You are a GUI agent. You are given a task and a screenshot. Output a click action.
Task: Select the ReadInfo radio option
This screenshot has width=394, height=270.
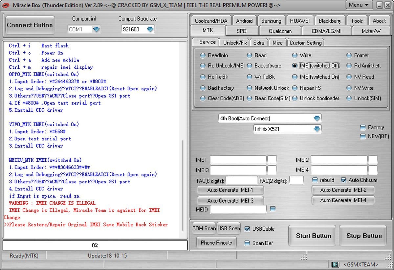click(203, 55)
